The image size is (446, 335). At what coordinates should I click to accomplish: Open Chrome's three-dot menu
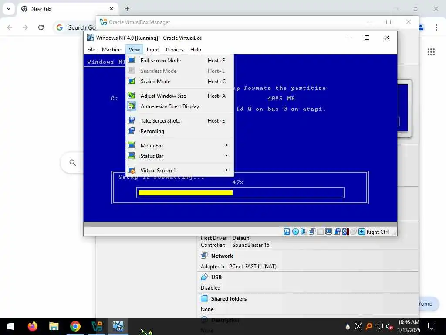(x=436, y=27)
